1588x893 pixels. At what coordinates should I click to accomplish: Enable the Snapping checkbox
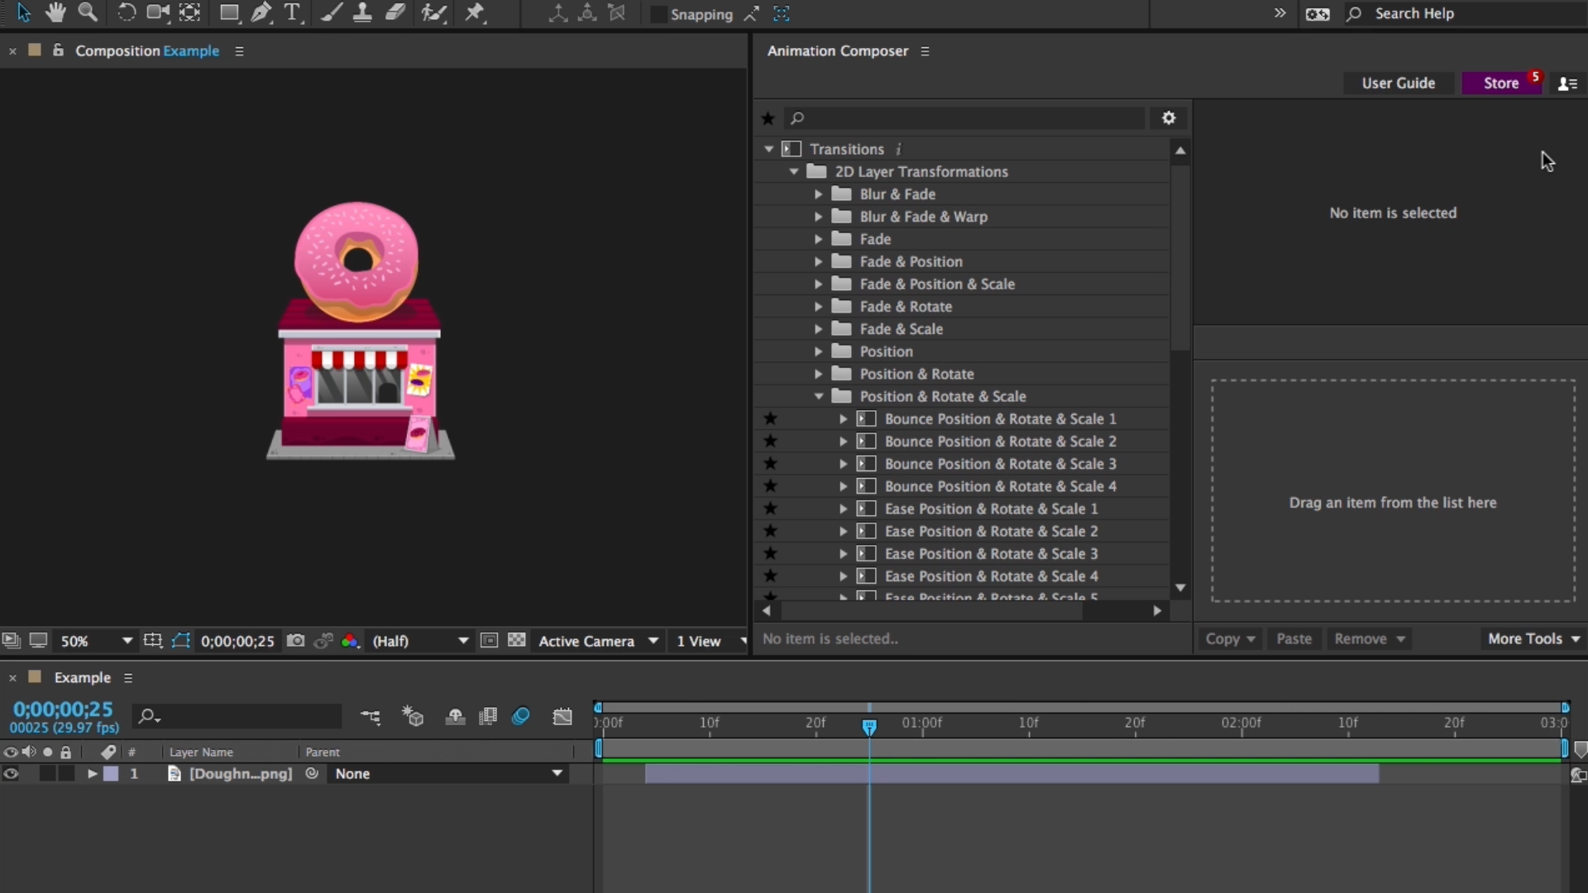(658, 14)
